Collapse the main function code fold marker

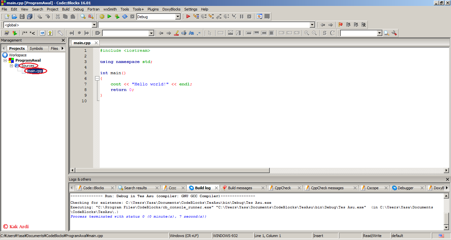(x=97, y=78)
